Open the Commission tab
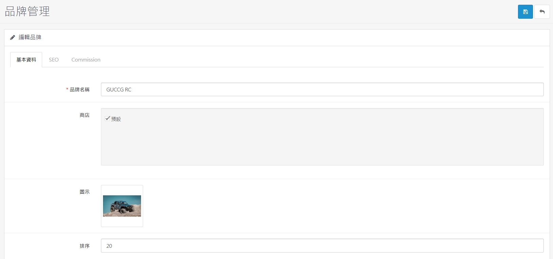This screenshot has width=553, height=259. [x=86, y=59]
